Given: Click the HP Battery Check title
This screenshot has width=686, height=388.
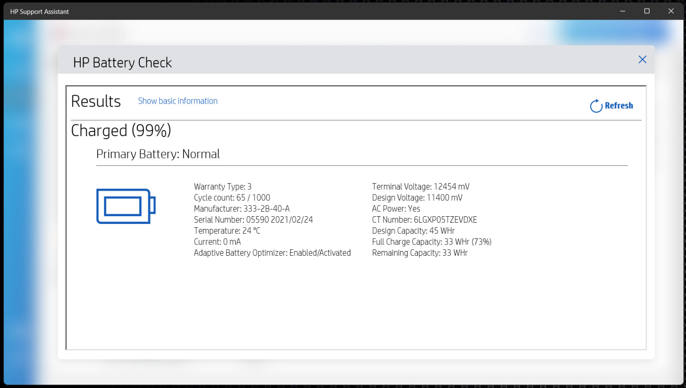Looking at the screenshot, I should (x=123, y=63).
